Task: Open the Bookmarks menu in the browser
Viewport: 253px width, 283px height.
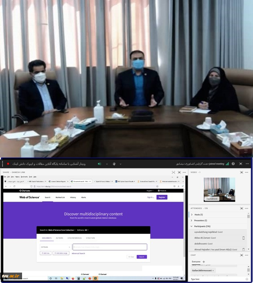Action: pyautogui.click(x=24, y=177)
